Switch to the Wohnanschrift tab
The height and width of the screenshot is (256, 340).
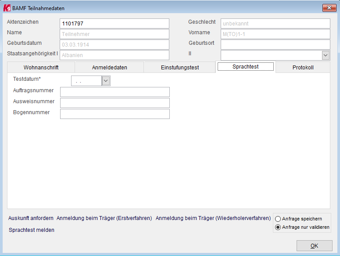[41, 68]
